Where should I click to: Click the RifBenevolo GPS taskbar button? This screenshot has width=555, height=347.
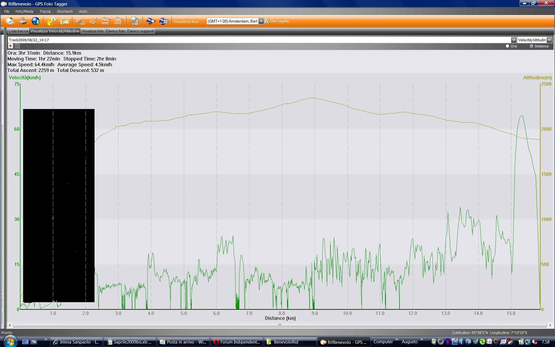pos(343,342)
